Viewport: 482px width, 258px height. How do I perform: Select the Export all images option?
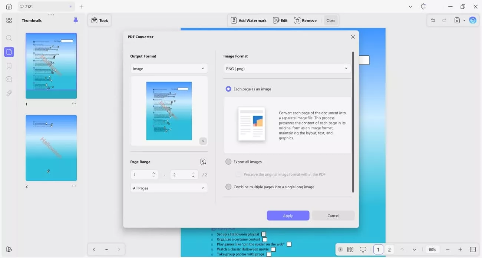coord(228,162)
